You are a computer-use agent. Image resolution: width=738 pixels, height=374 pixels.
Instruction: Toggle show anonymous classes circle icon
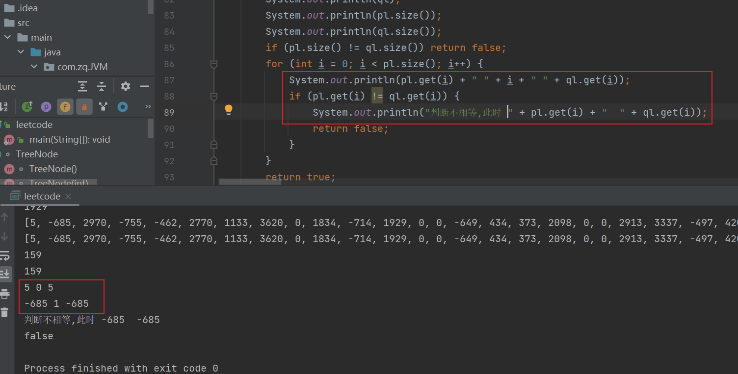[x=123, y=106]
